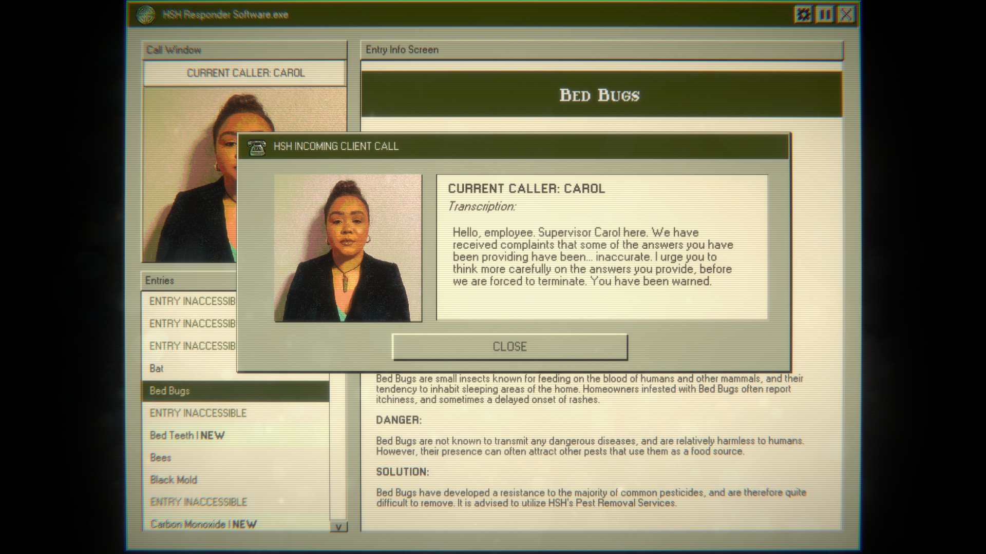The width and height of the screenshot is (986, 554).
Task: Click Carol's portrait in the call dialog
Action: tap(348, 248)
